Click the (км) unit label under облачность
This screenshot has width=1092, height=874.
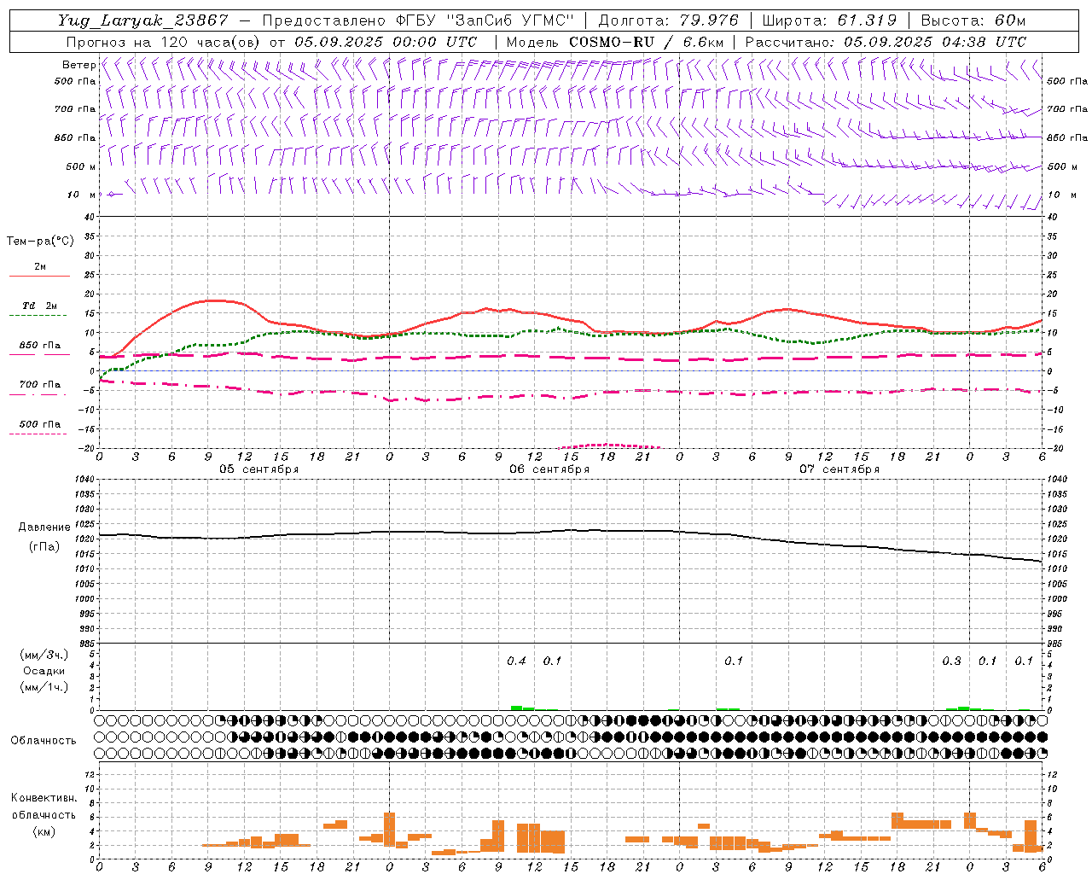coord(44,831)
